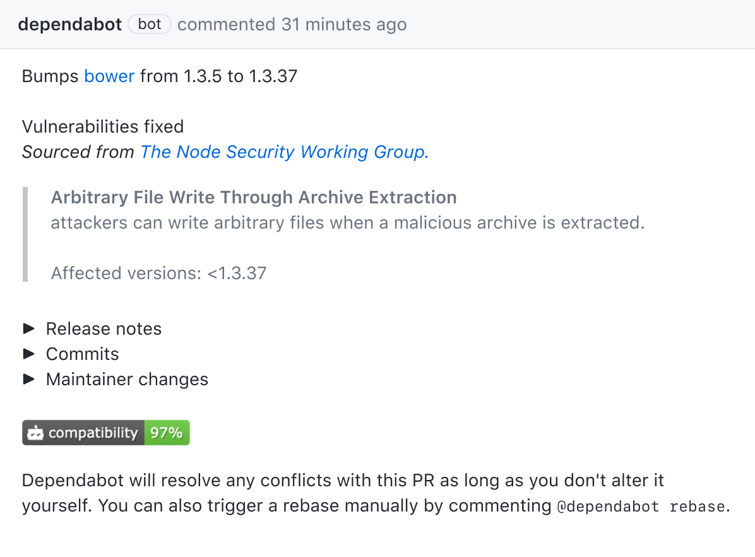The image size is (755, 557).
Task: Expand the Commits disclosure triangle
Action: click(28, 354)
